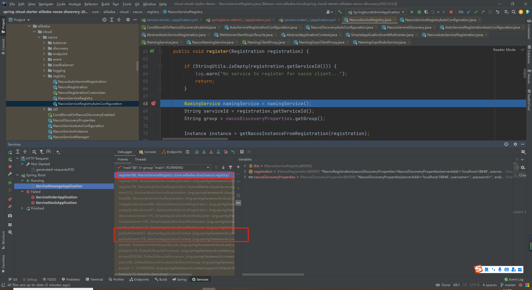This screenshot has width=532, height=290.
Task: Click the Select Opened File target icon in the Project panel
Action: click(104, 20)
